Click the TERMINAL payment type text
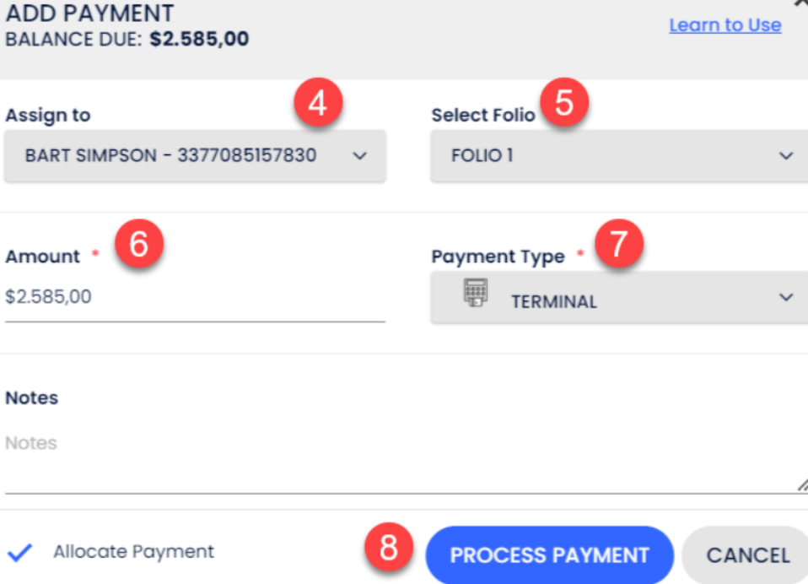 [553, 301]
